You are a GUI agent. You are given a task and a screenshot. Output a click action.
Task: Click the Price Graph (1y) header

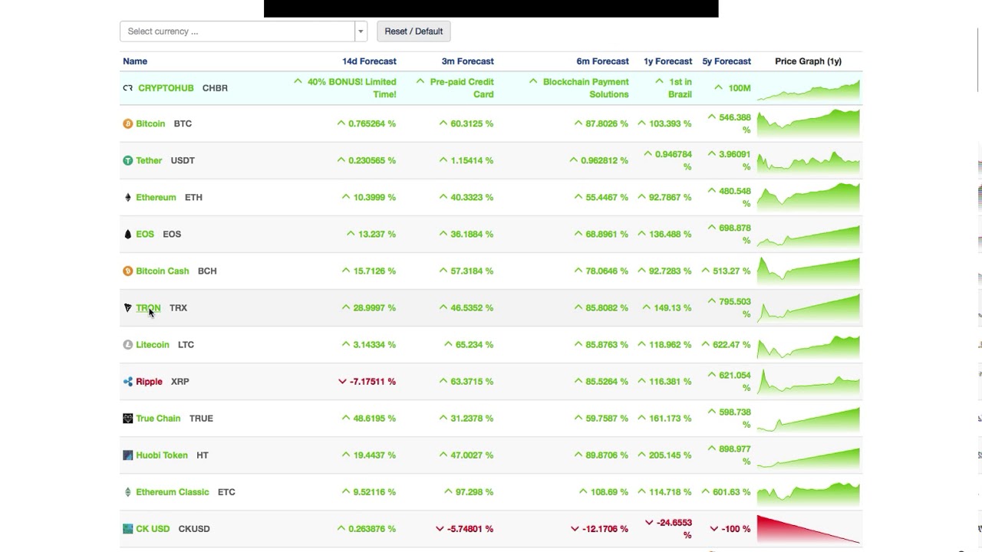(x=808, y=61)
